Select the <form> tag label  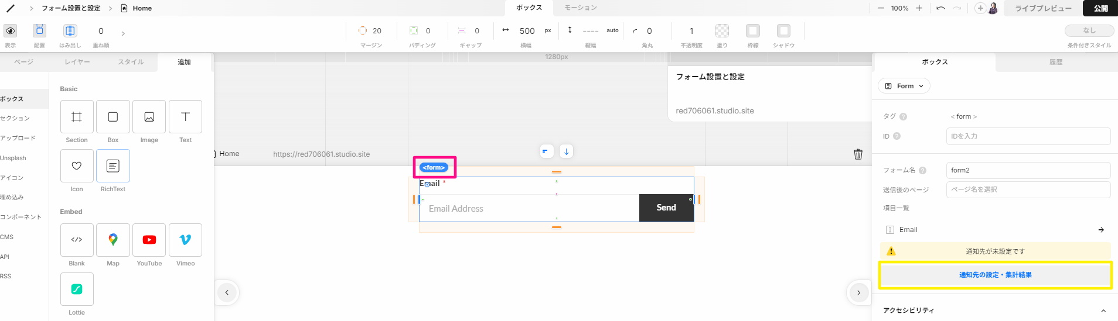point(434,168)
